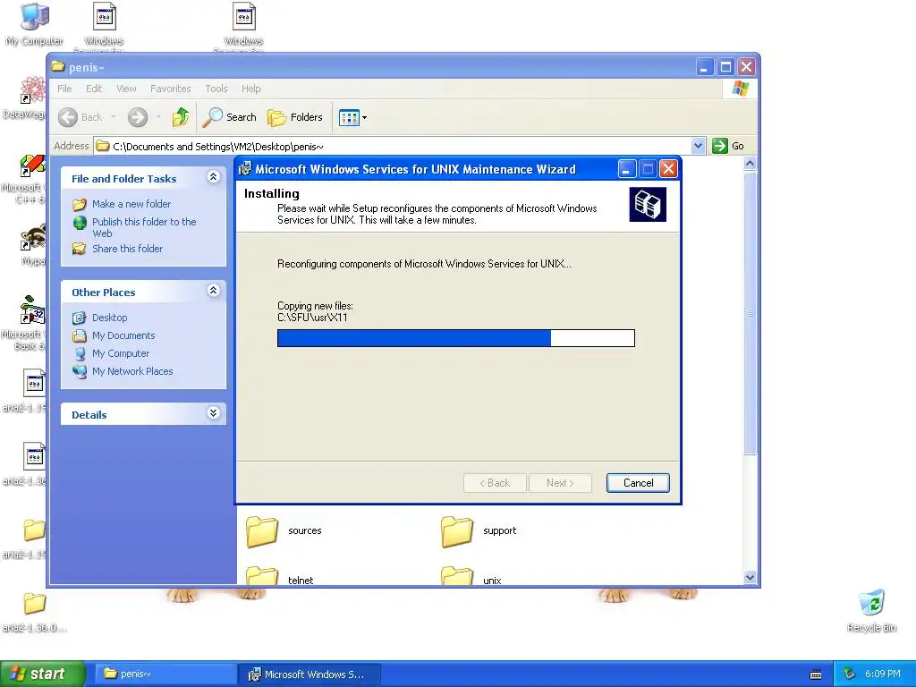Open the Favorites menu

pos(171,89)
